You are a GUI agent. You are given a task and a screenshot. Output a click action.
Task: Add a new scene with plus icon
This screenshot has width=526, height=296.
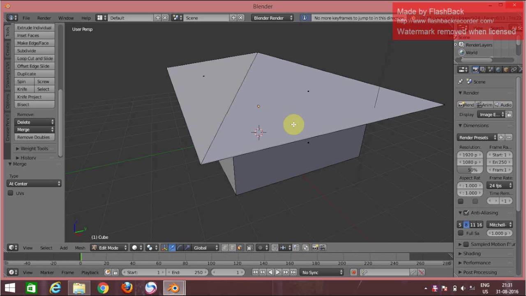[x=233, y=18]
